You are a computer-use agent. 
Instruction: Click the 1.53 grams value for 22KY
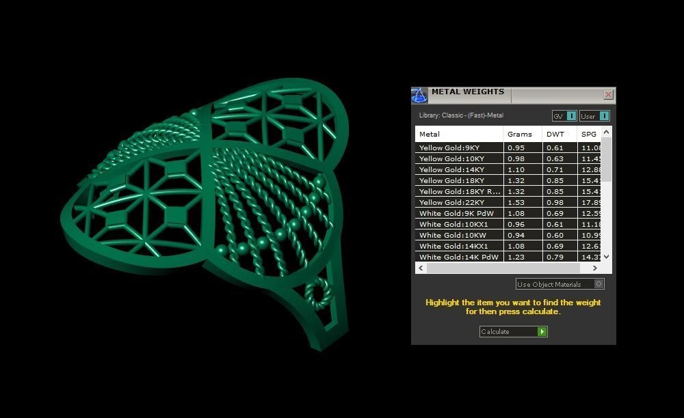[516, 202]
